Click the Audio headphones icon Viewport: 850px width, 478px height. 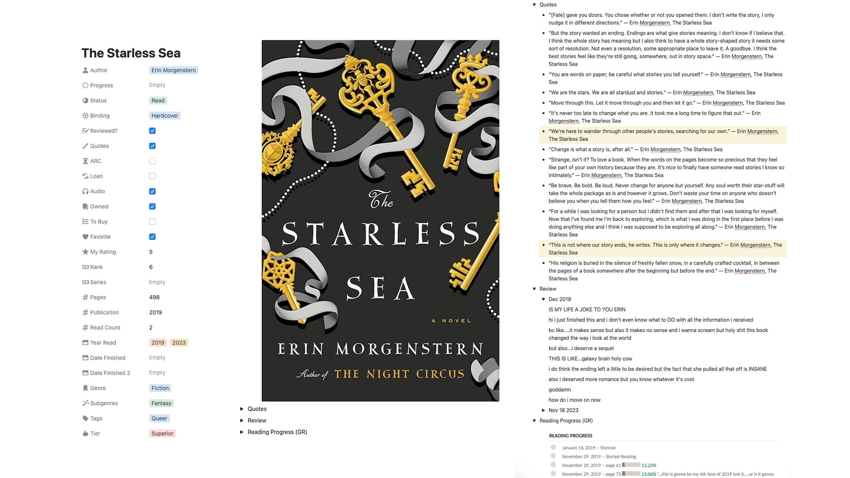pyautogui.click(x=85, y=191)
